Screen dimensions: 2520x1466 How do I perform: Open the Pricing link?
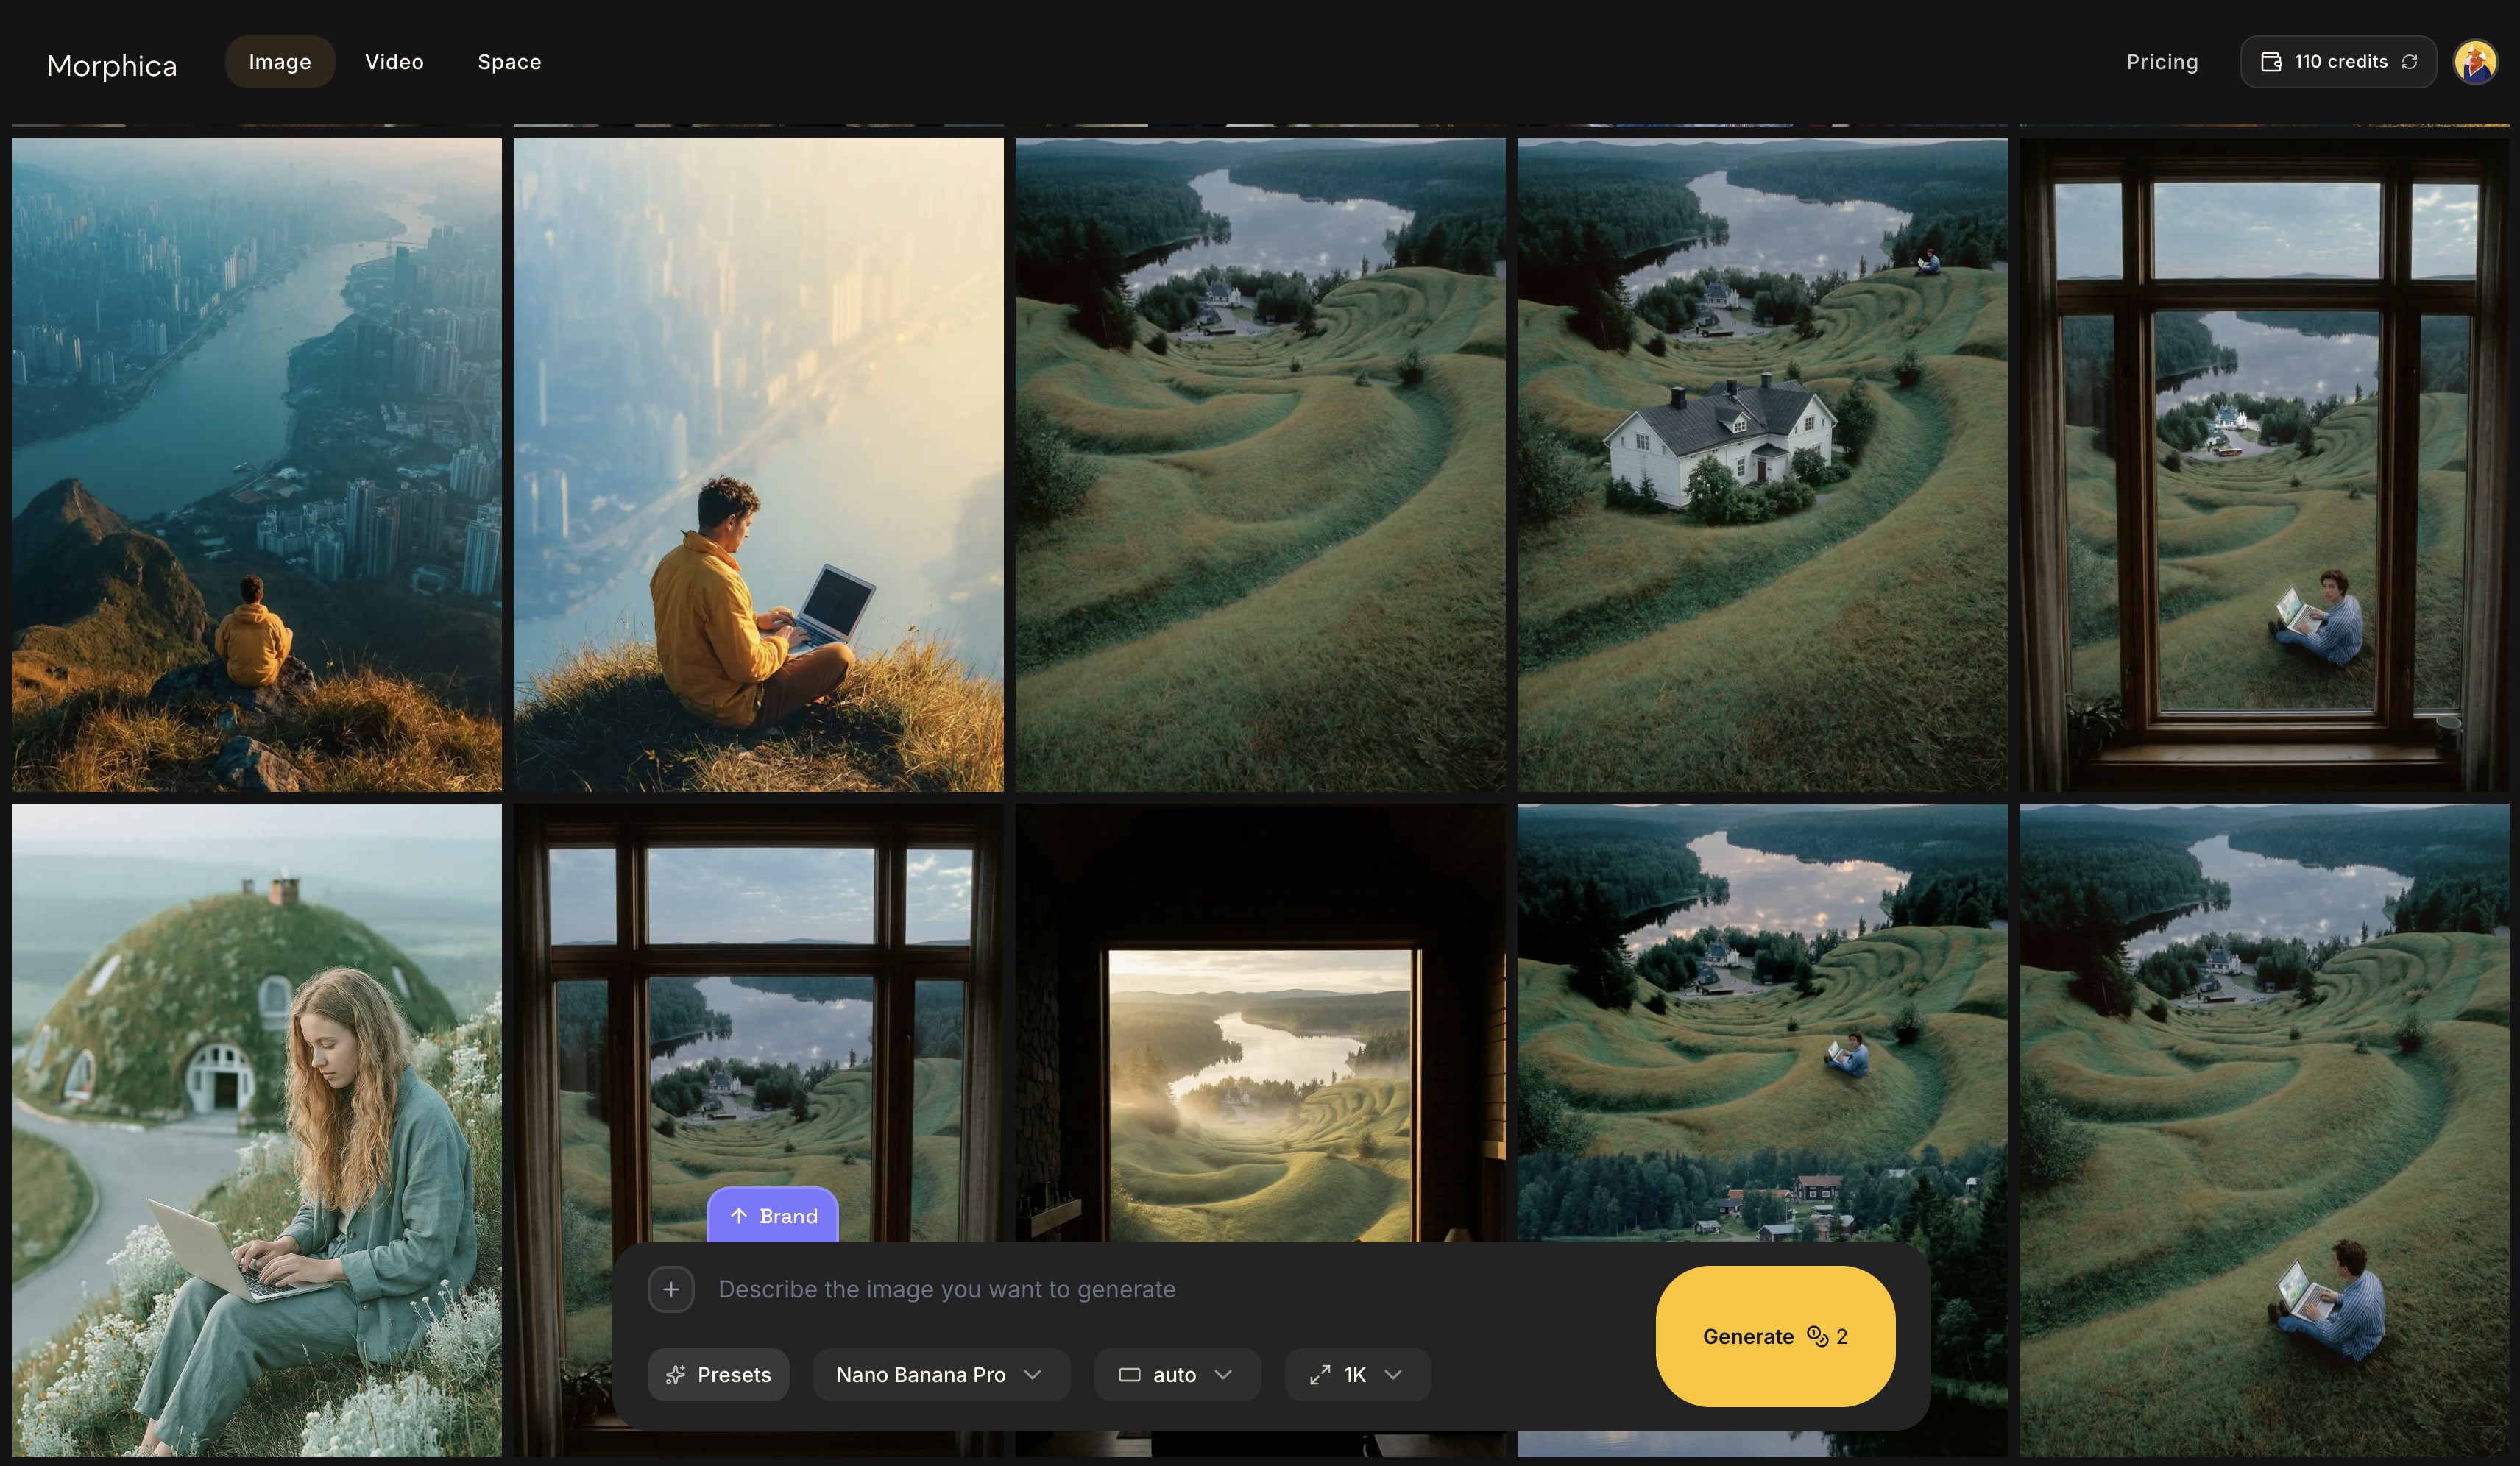point(2162,62)
